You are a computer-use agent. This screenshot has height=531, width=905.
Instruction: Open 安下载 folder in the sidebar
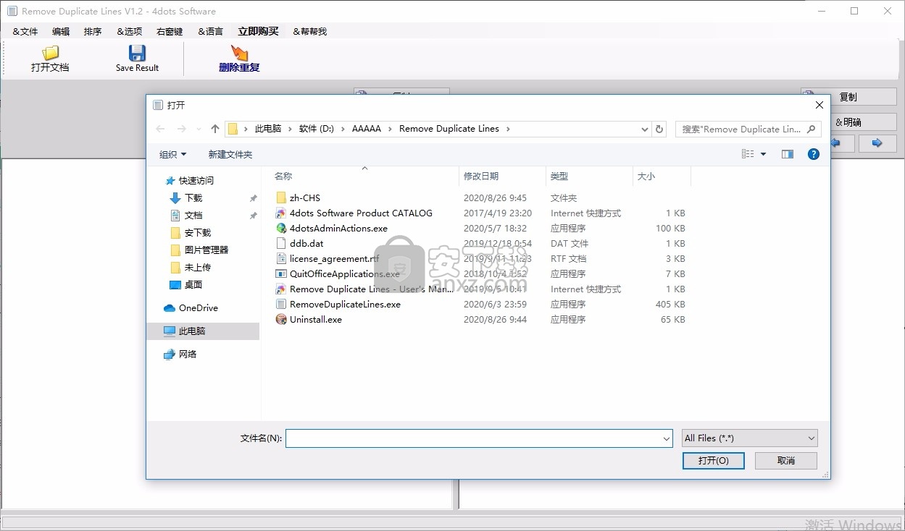tap(198, 232)
